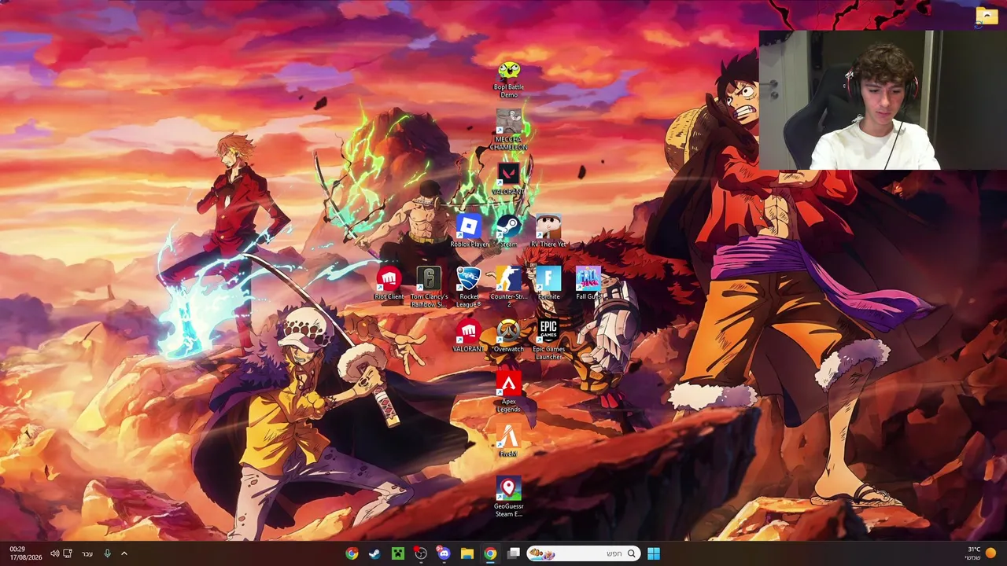This screenshot has height=566, width=1007.
Task: Click the taskbar search box
Action: [583, 553]
